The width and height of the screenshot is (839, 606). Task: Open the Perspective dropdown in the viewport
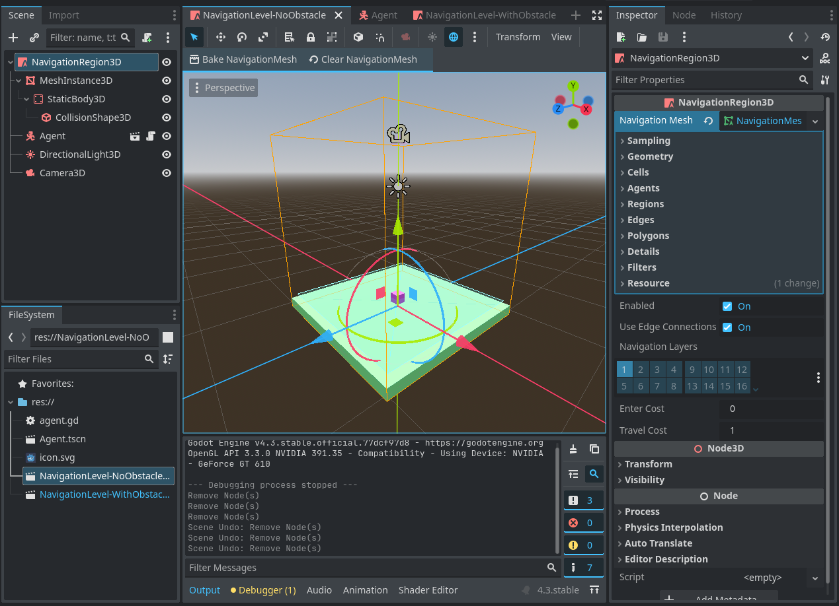[223, 86]
